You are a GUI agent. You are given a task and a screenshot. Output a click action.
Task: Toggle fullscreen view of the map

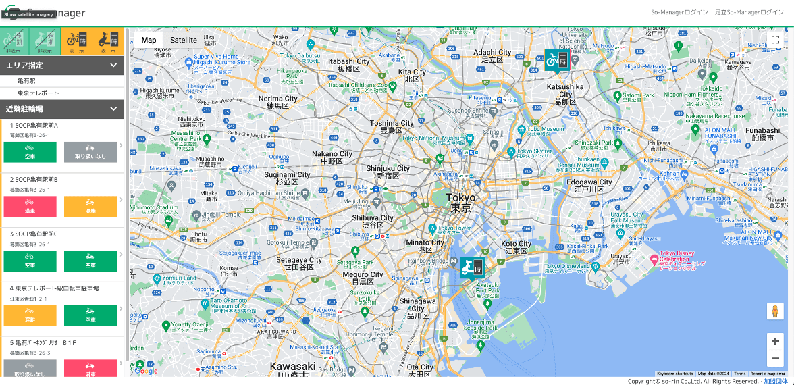pyautogui.click(x=775, y=40)
